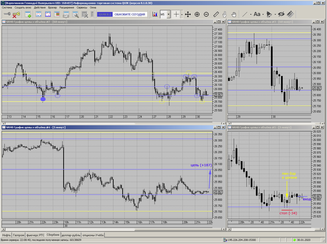Screen dimensions: 327x244
Task: Click the gray key connect icon
Action: pyautogui.click(x=7, y=14)
